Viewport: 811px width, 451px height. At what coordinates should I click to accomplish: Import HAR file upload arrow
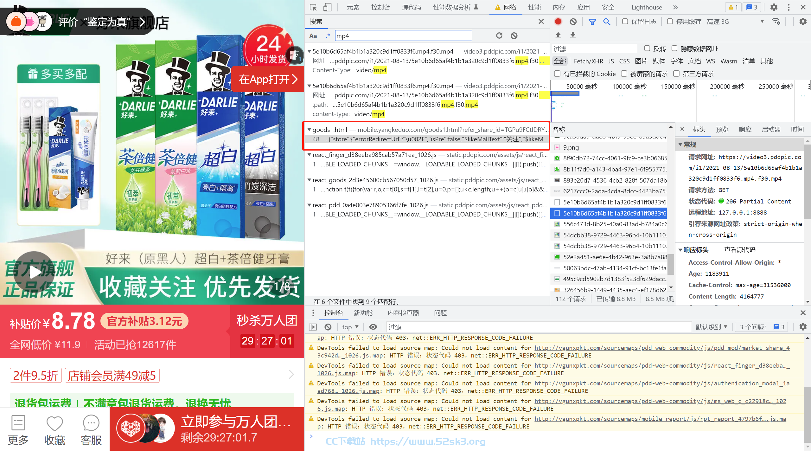(x=558, y=35)
